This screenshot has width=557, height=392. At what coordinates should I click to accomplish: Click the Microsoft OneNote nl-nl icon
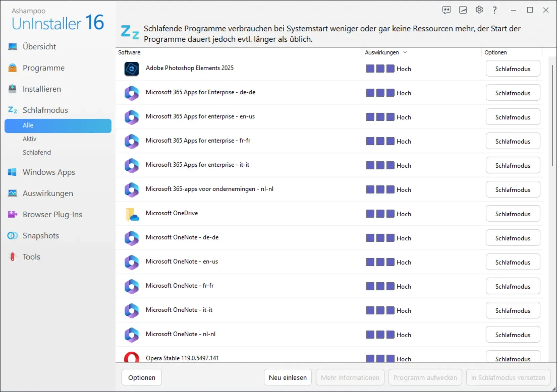point(132,335)
